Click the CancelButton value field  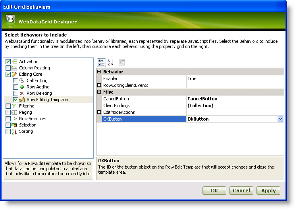[x=235, y=99]
